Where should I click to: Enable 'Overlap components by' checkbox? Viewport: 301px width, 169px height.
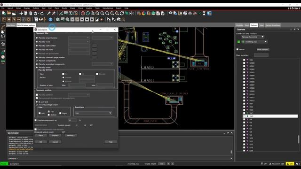(x=36, y=120)
